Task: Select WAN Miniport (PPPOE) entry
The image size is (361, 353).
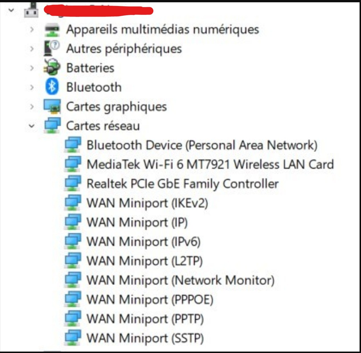Action: point(150,300)
